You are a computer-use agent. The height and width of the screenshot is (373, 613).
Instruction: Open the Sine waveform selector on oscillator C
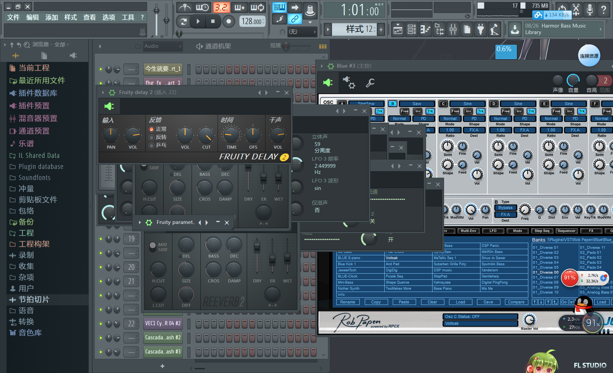(x=467, y=104)
